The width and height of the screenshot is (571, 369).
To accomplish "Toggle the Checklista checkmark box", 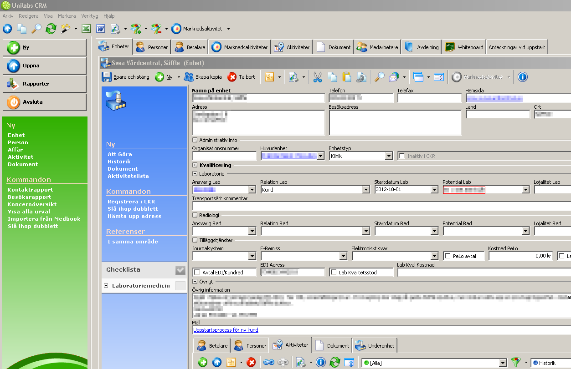I will pos(180,270).
